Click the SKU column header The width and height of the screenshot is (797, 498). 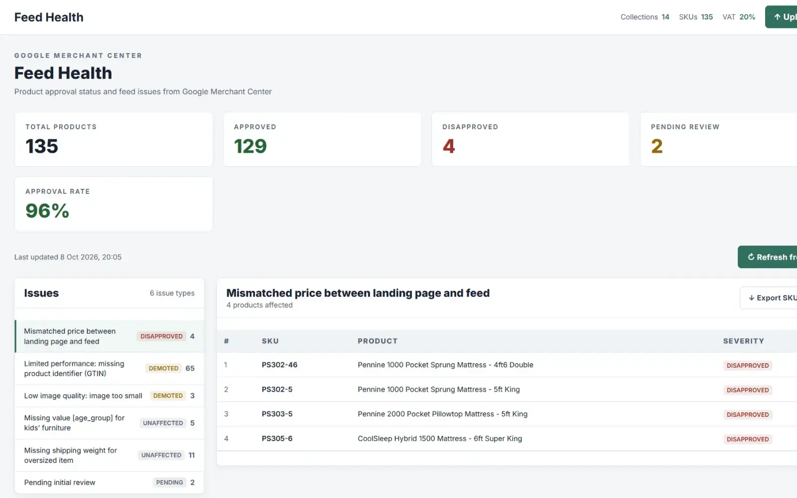point(270,341)
